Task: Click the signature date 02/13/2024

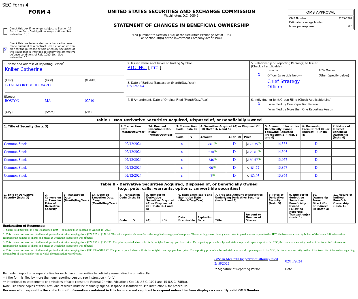Action: pyautogui.click(x=293, y=261)
